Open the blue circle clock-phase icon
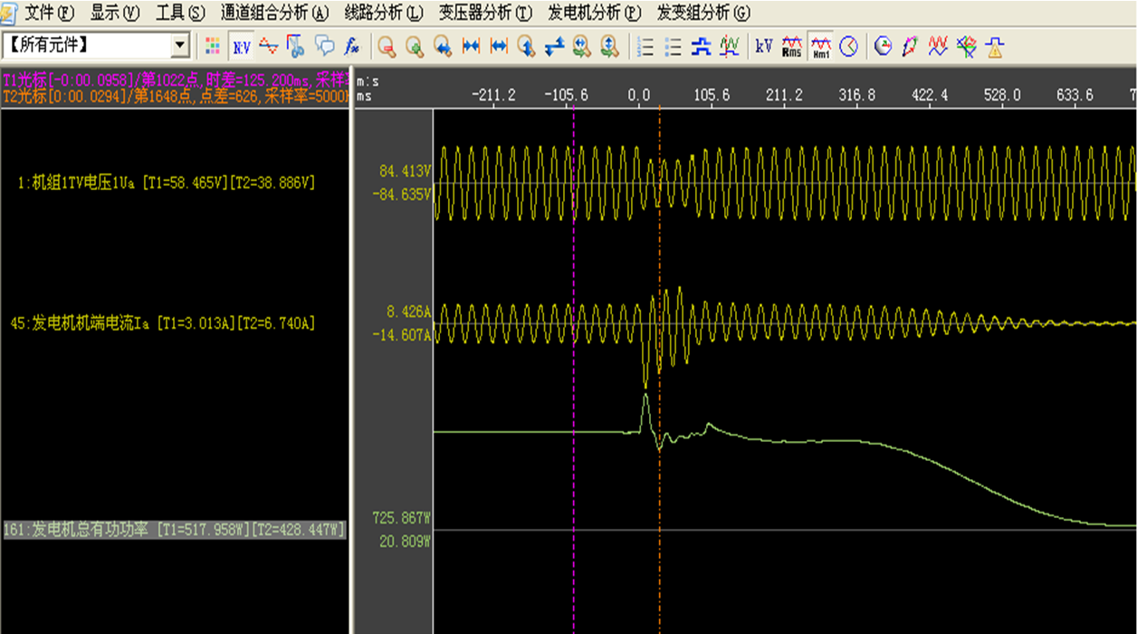 coord(848,46)
